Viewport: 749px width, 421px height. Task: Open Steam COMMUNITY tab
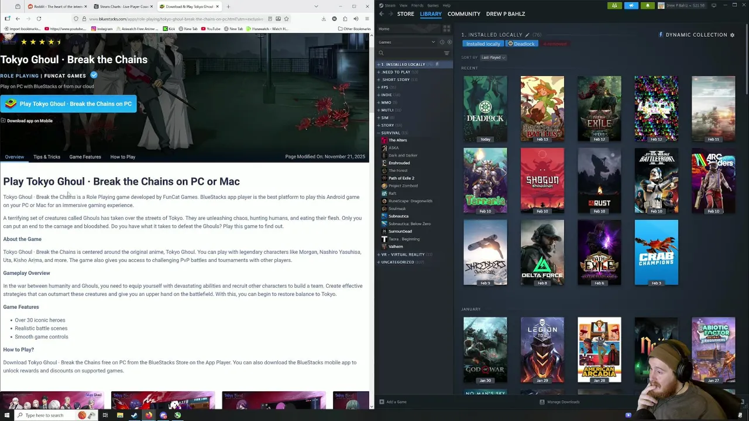click(x=464, y=13)
